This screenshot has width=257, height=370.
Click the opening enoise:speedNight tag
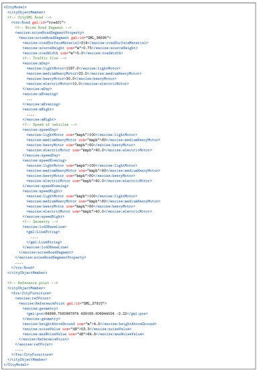click(x=42, y=190)
